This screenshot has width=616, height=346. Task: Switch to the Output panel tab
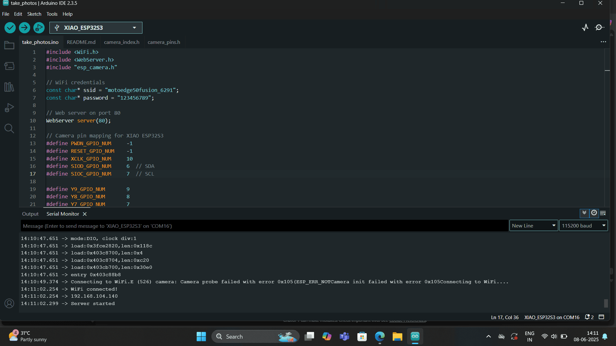point(30,214)
